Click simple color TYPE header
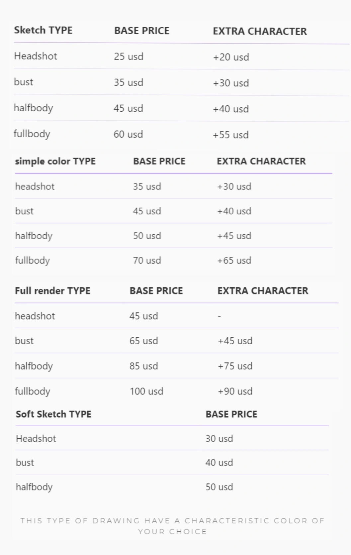Image resolution: width=351 pixels, height=555 pixels. [55, 161]
